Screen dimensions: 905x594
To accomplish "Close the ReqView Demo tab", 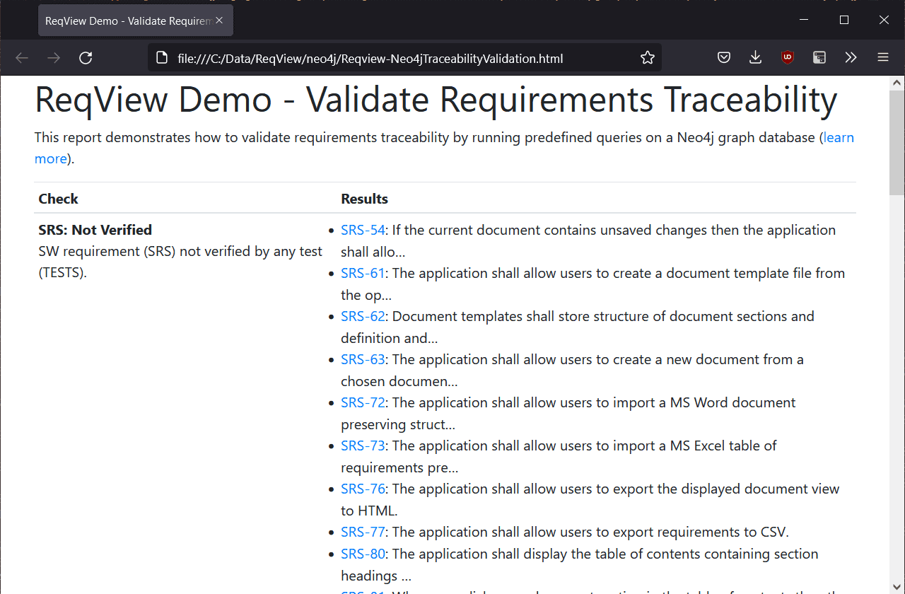I will [x=219, y=21].
